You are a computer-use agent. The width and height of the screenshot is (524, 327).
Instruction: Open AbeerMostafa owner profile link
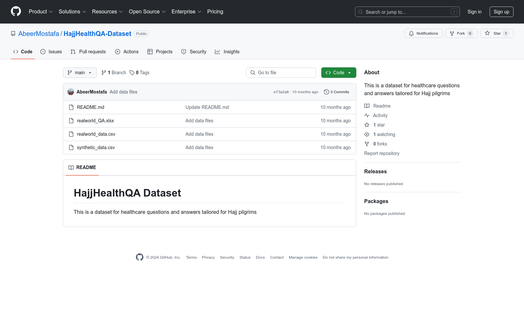pyautogui.click(x=39, y=34)
